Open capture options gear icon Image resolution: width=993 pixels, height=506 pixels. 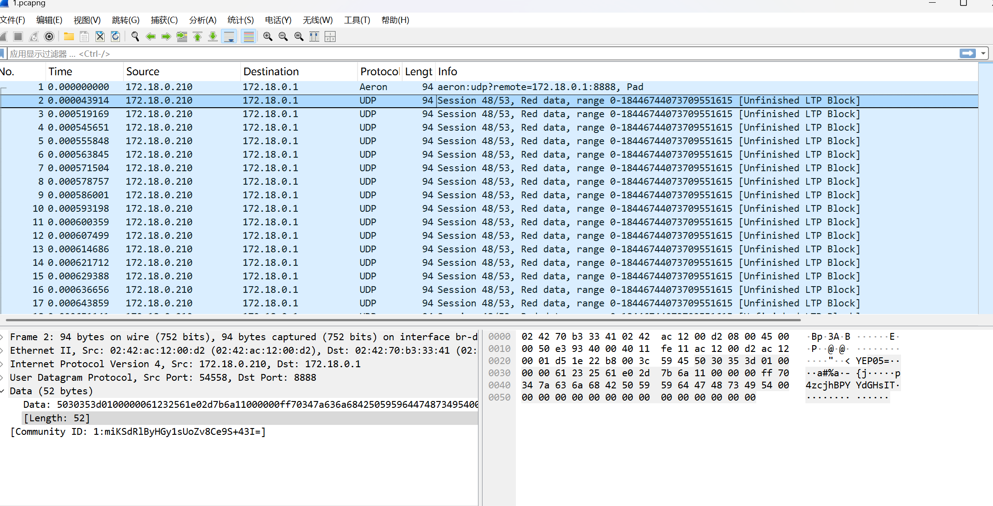tap(49, 37)
